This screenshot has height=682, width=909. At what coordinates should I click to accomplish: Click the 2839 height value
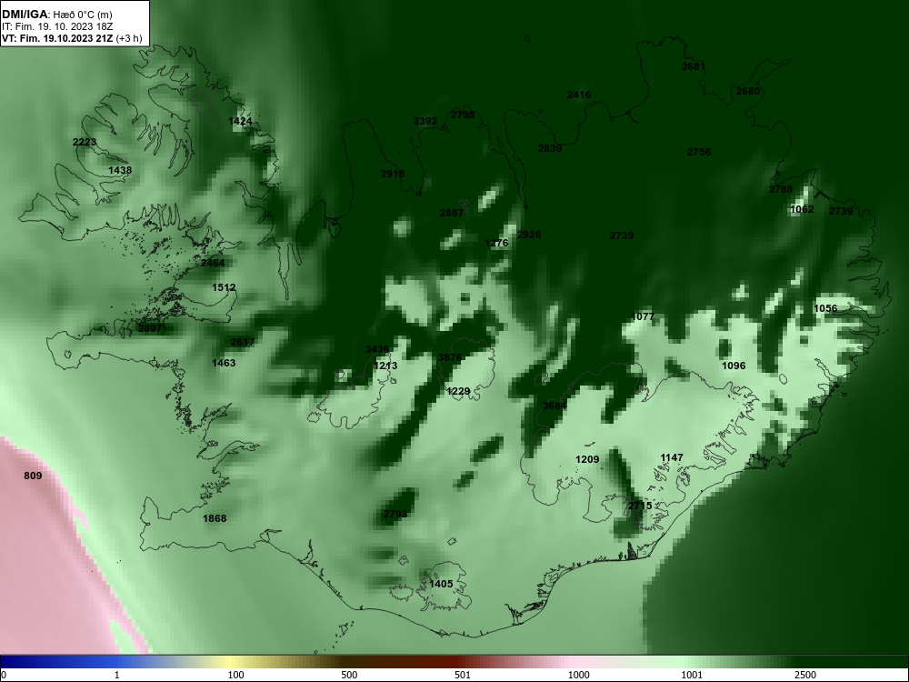[x=550, y=148]
